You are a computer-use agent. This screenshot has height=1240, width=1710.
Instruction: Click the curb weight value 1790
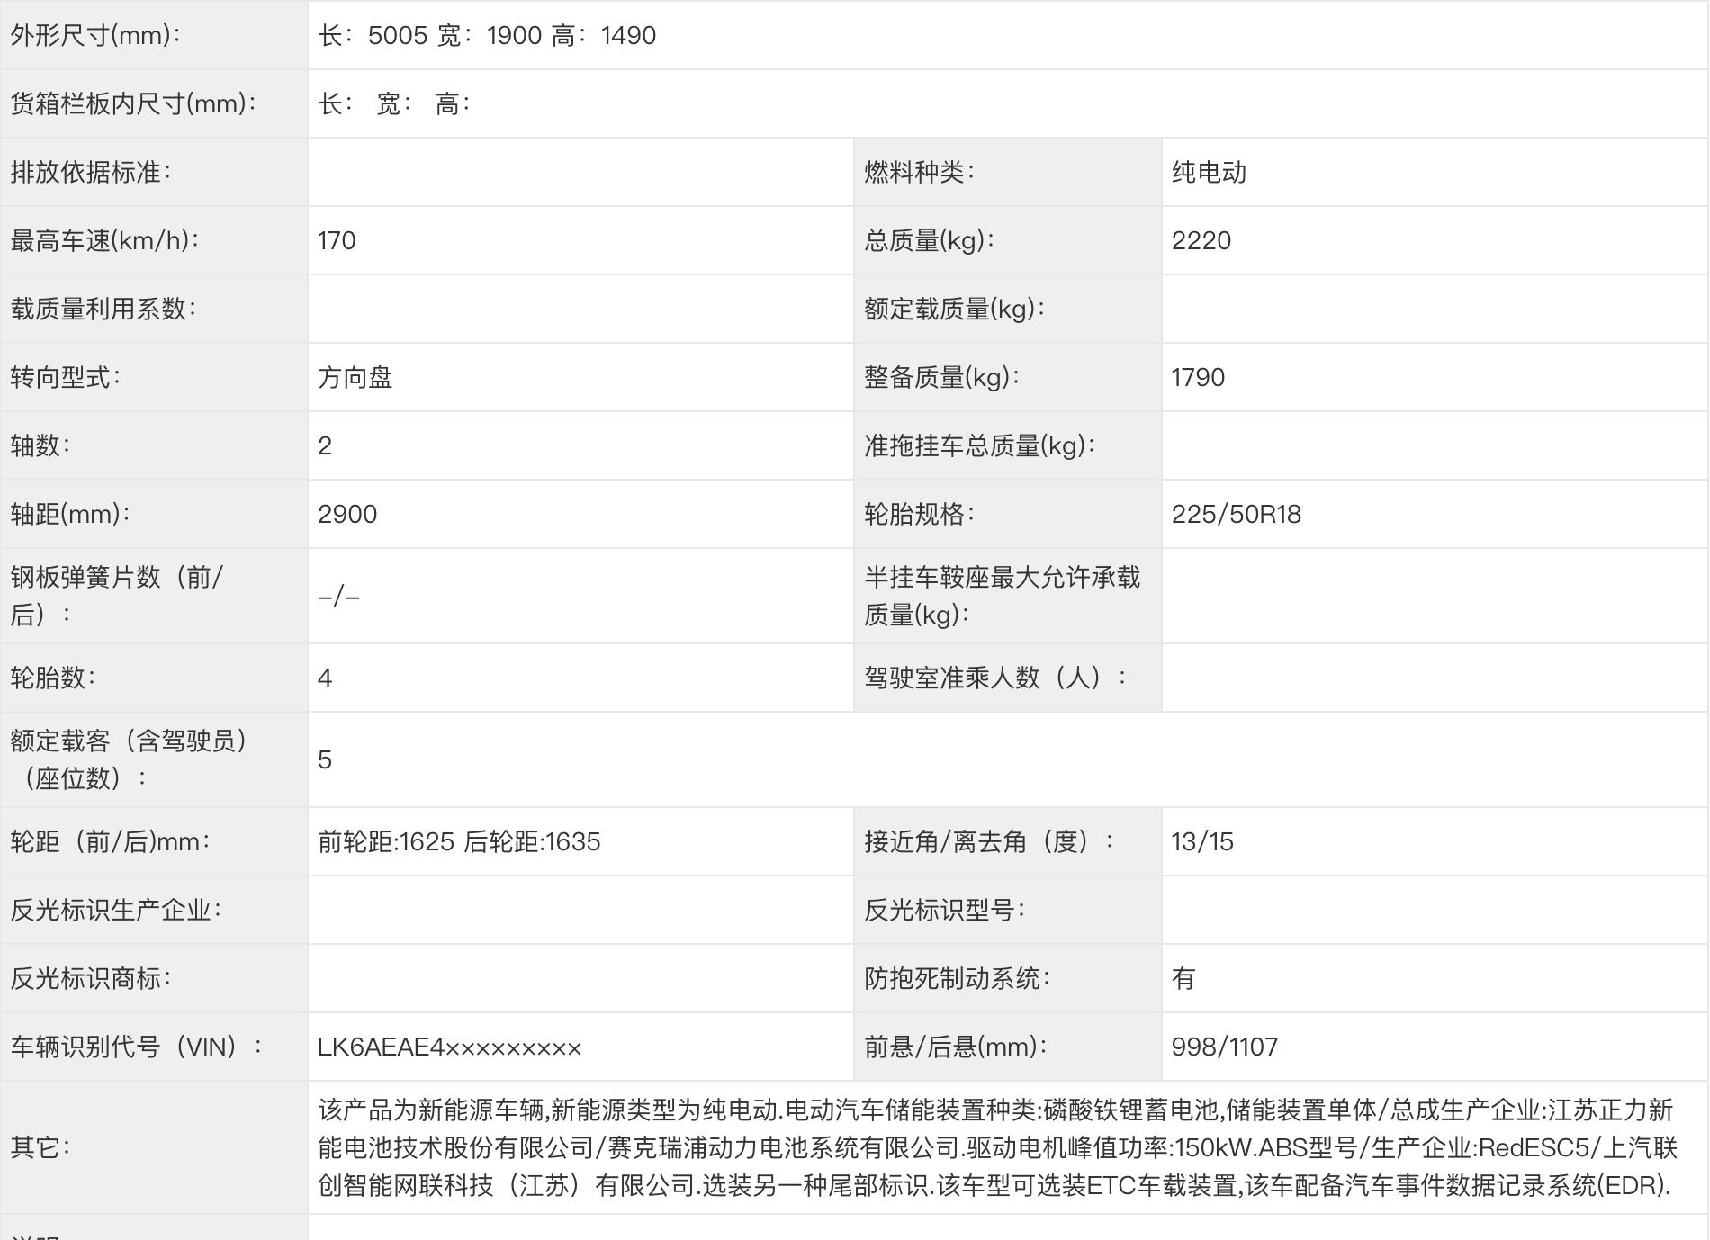(x=1200, y=378)
